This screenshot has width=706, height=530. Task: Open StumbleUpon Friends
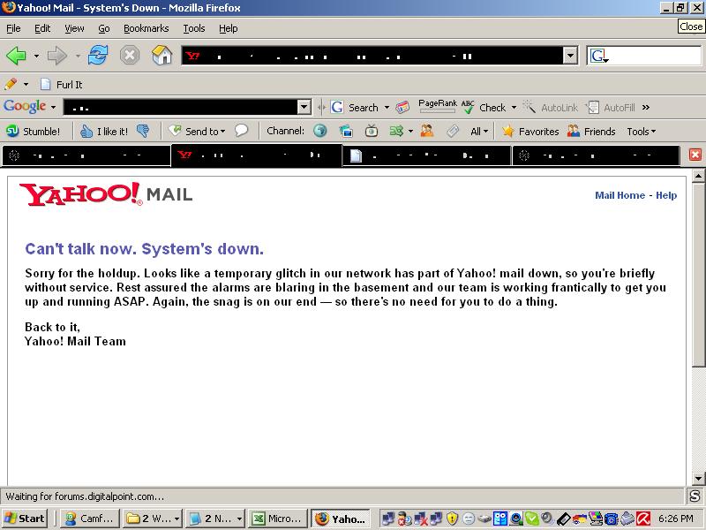click(x=591, y=131)
